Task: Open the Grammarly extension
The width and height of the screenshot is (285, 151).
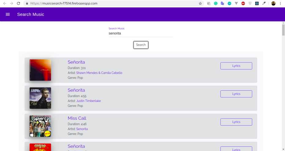Action: click(215, 3)
